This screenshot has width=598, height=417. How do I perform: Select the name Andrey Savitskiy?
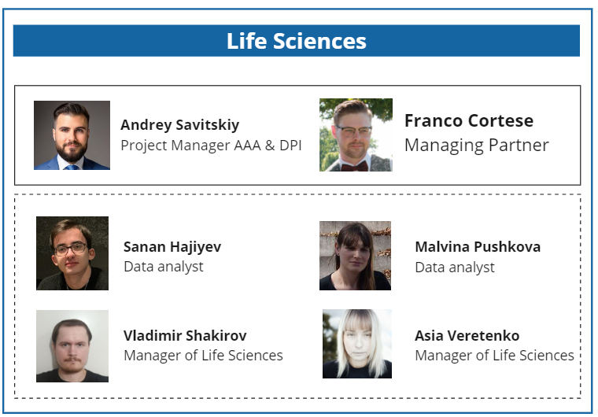[179, 125]
